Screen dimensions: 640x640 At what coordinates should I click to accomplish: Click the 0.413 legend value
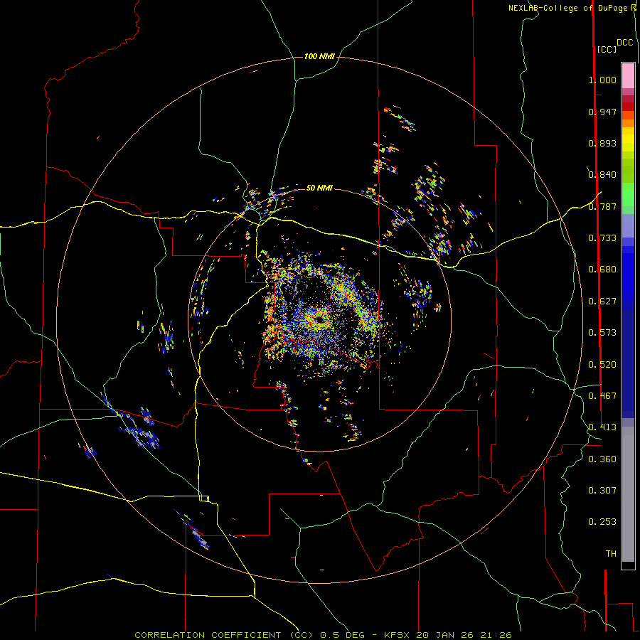(x=602, y=427)
